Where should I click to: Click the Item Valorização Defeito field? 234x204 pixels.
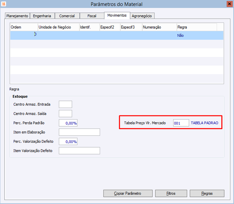click(x=79, y=151)
